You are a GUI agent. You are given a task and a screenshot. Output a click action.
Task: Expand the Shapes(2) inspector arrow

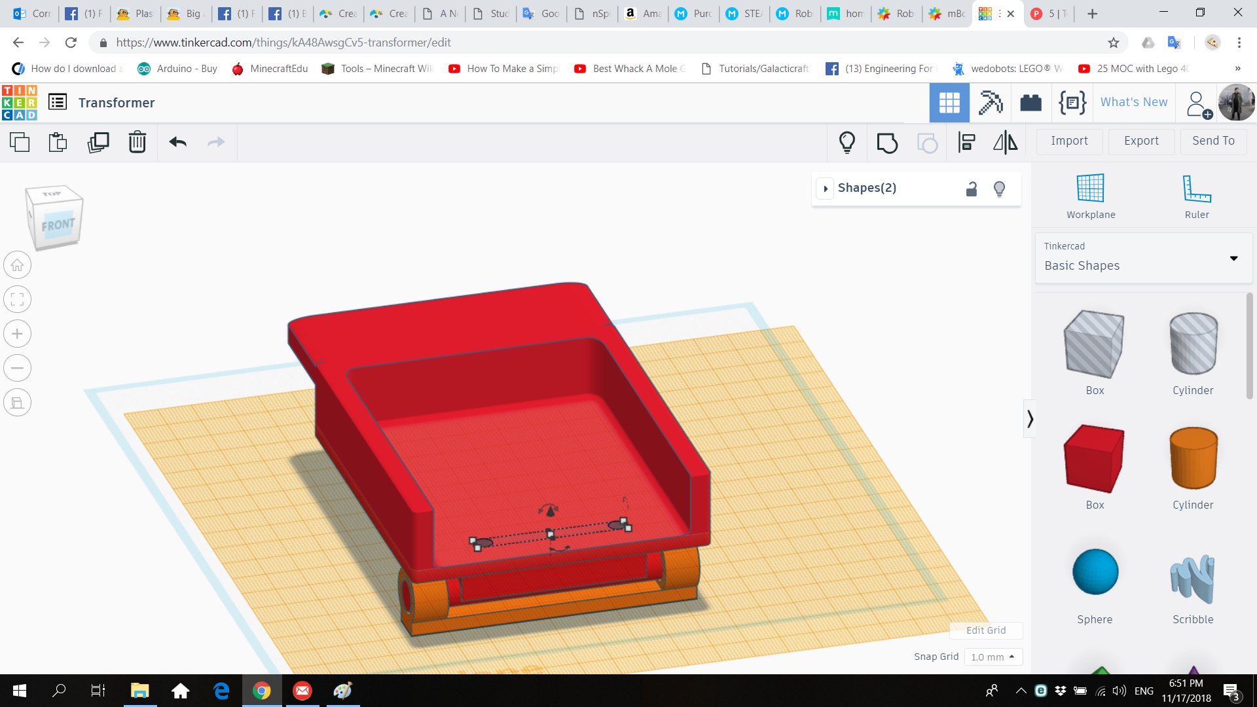pos(826,189)
